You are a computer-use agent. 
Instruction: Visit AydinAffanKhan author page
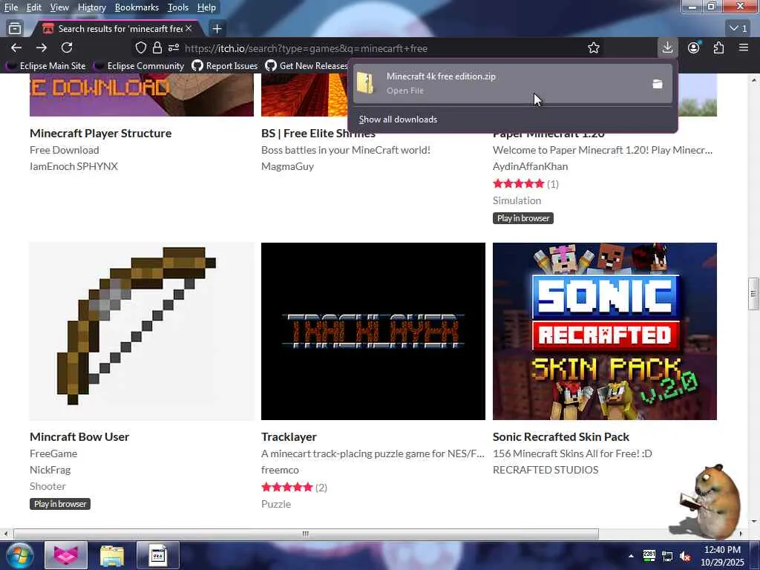530,166
